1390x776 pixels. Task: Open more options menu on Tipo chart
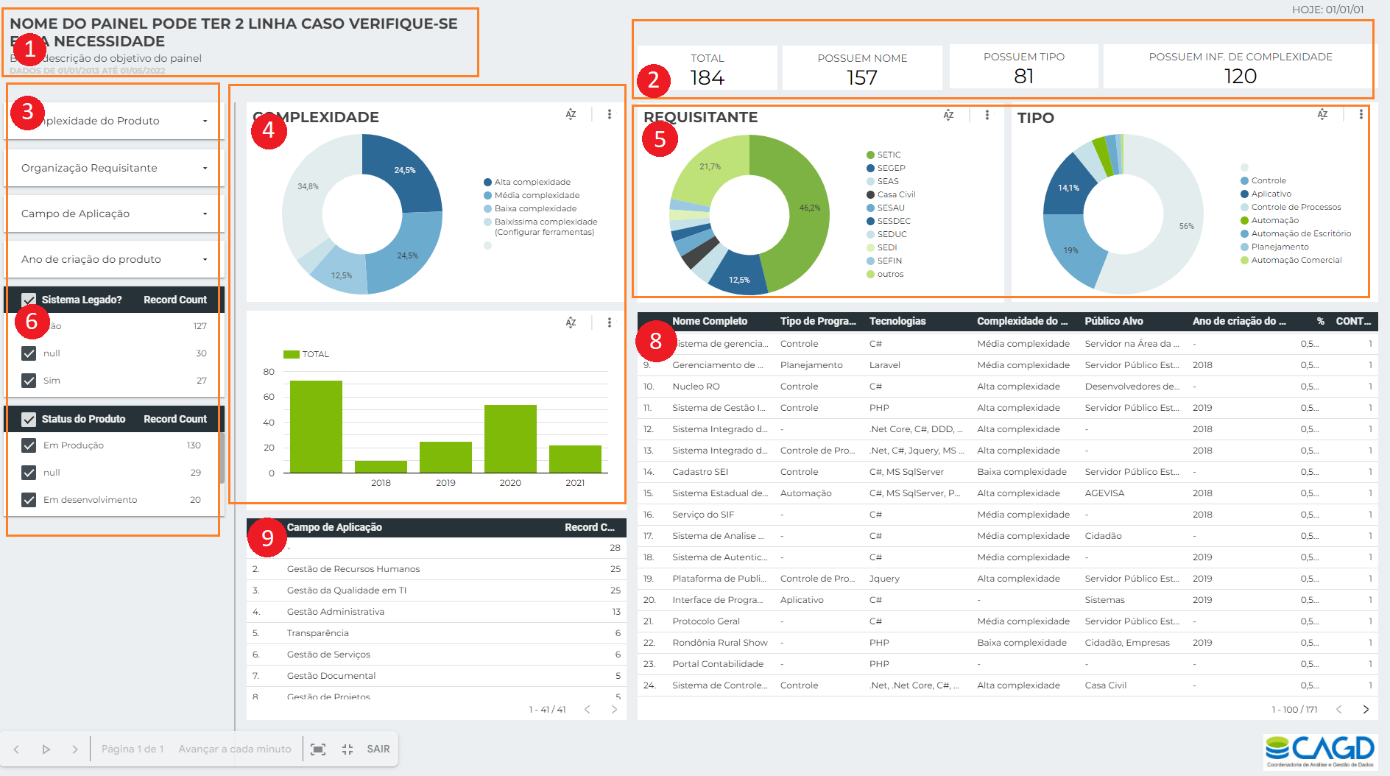tap(1361, 114)
